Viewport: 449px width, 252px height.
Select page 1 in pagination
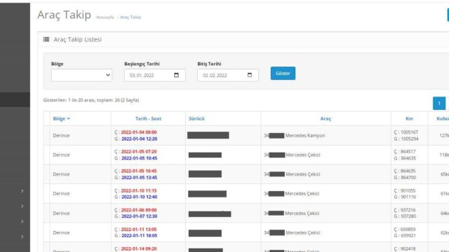439,104
